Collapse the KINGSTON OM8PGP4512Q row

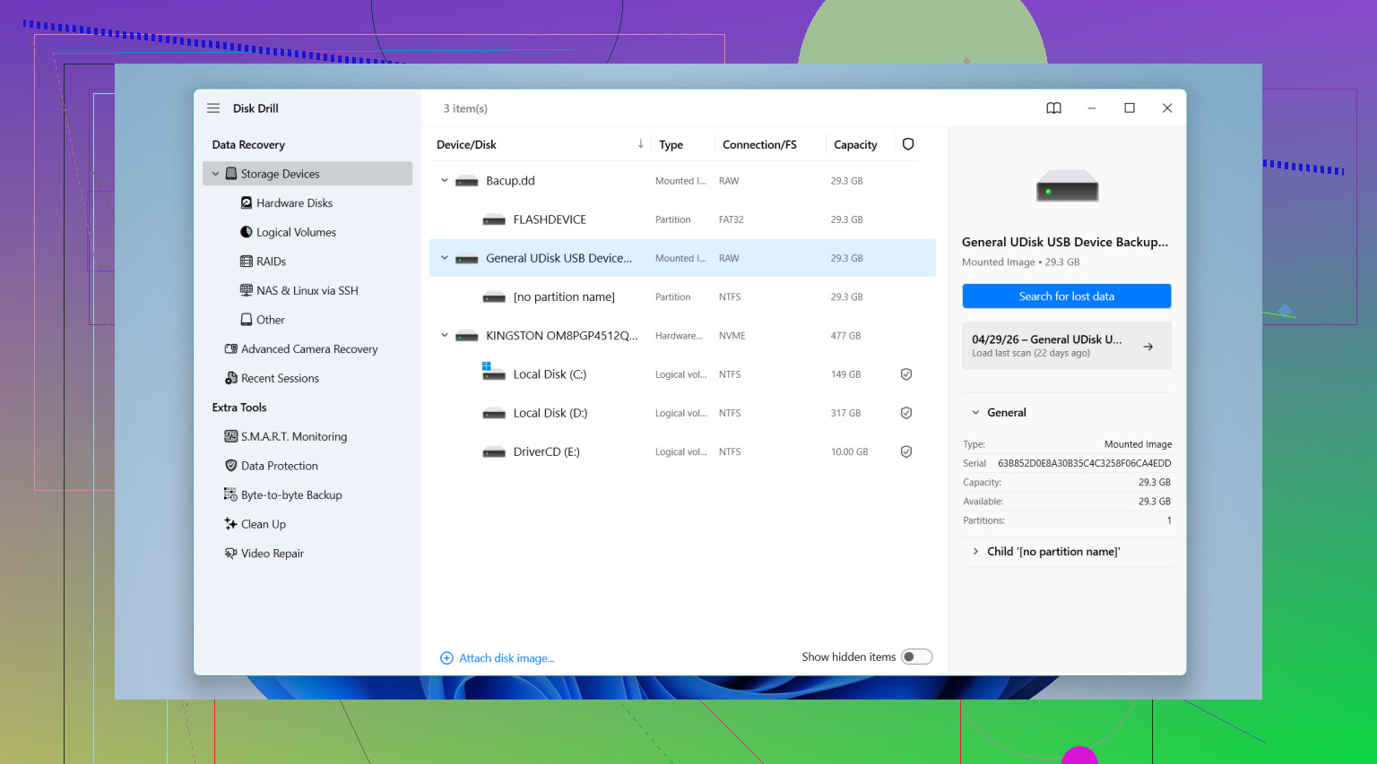coord(444,336)
